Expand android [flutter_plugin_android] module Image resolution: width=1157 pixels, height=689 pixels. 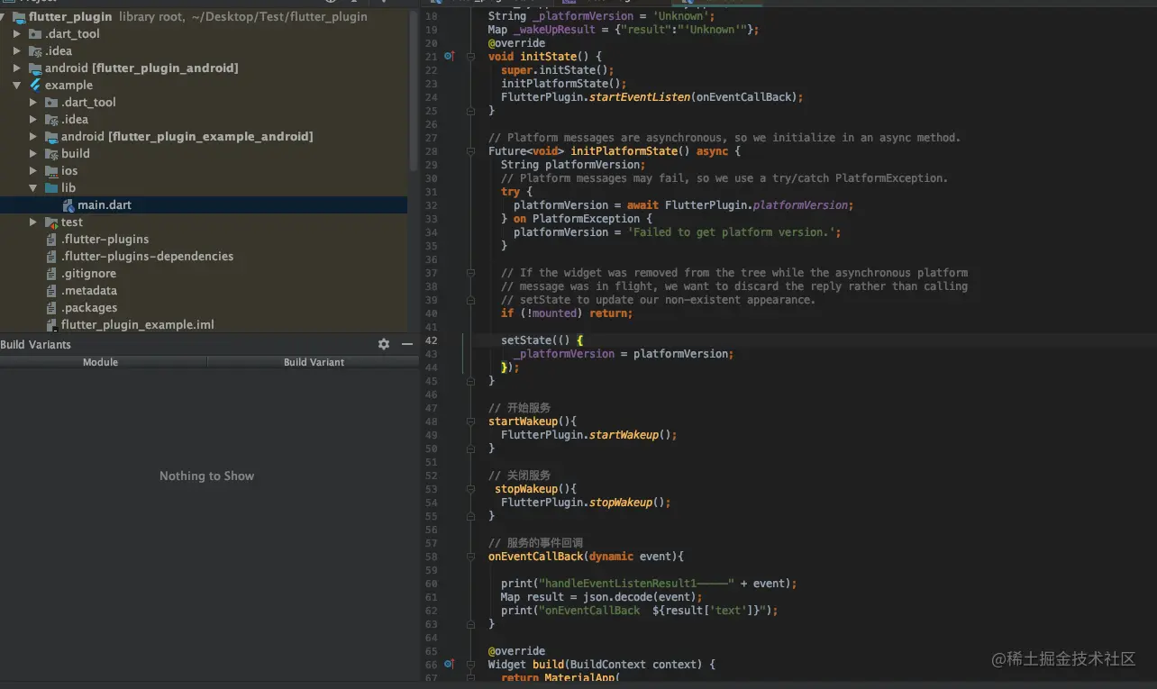coord(17,68)
